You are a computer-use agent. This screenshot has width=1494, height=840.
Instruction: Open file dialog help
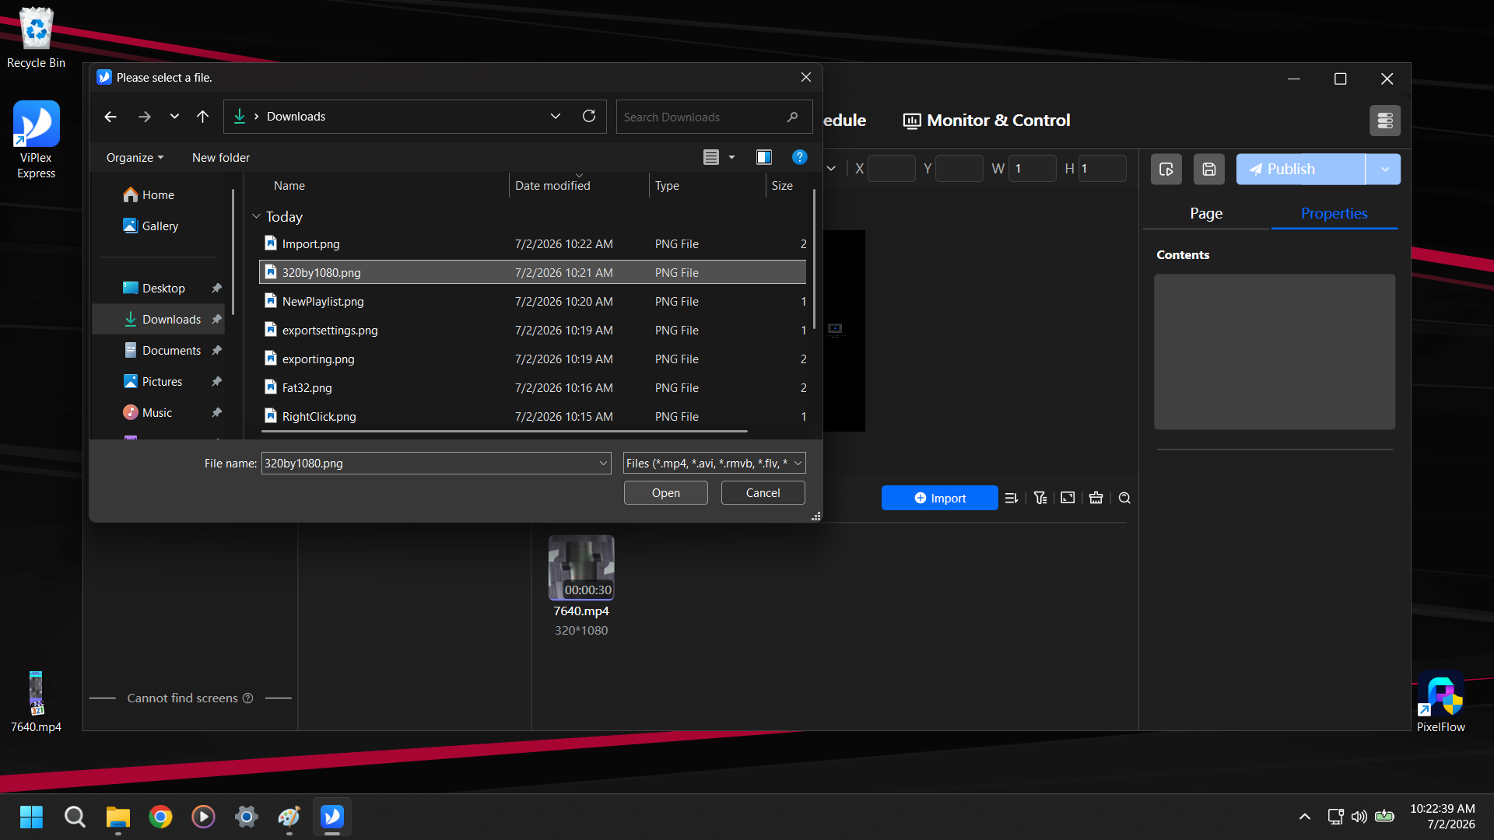pos(799,157)
